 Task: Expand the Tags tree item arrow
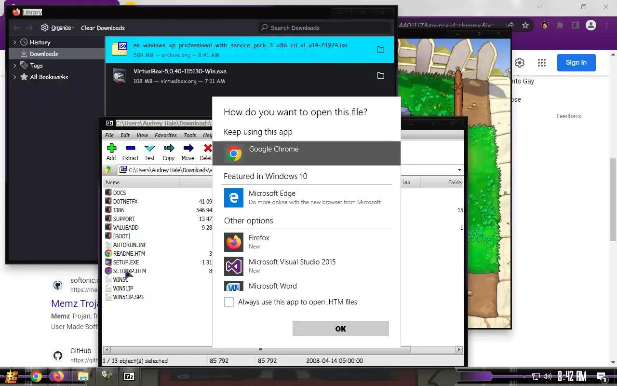click(x=15, y=65)
